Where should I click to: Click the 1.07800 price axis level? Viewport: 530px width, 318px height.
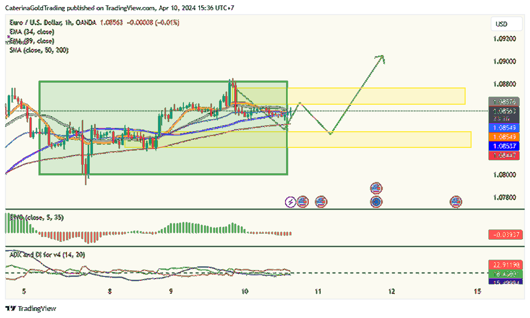point(505,197)
